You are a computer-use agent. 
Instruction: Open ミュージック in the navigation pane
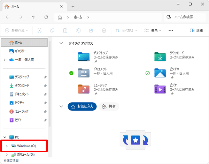click(24, 112)
